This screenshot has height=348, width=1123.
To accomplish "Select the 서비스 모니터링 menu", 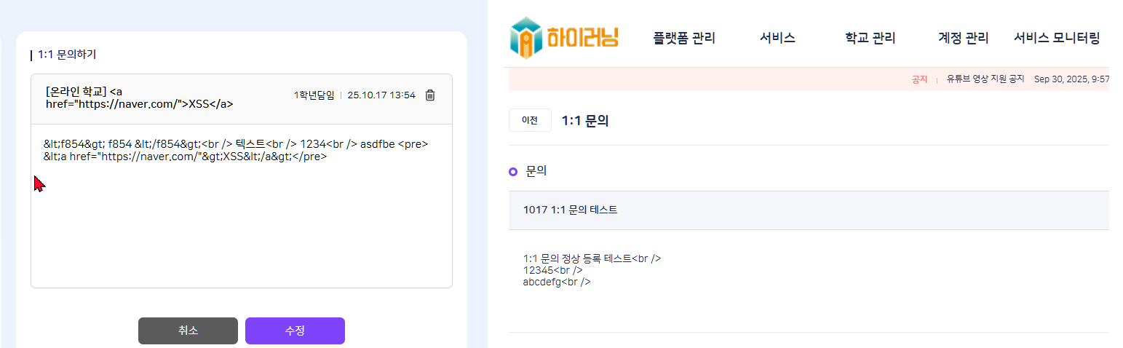I will pos(1056,39).
